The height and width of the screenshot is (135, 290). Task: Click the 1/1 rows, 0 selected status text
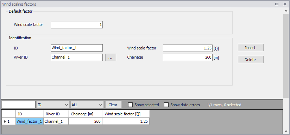tap(224, 105)
